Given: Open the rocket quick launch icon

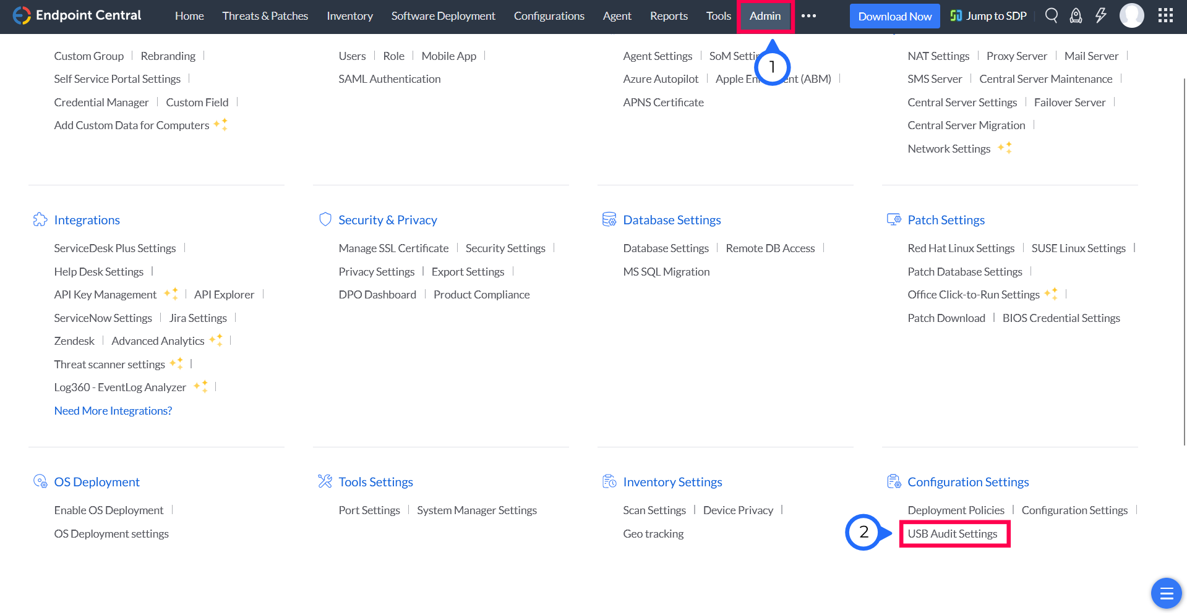Looking at the screenshot, I should (1076, 15).
